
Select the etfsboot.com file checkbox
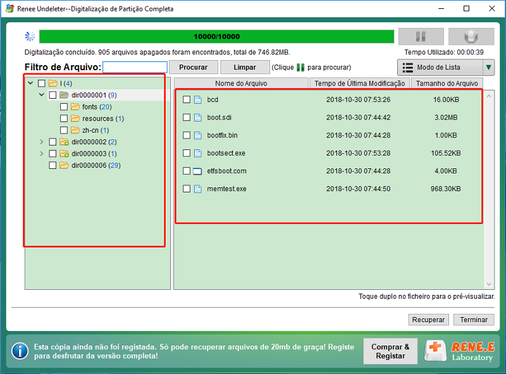coord(187,171)
